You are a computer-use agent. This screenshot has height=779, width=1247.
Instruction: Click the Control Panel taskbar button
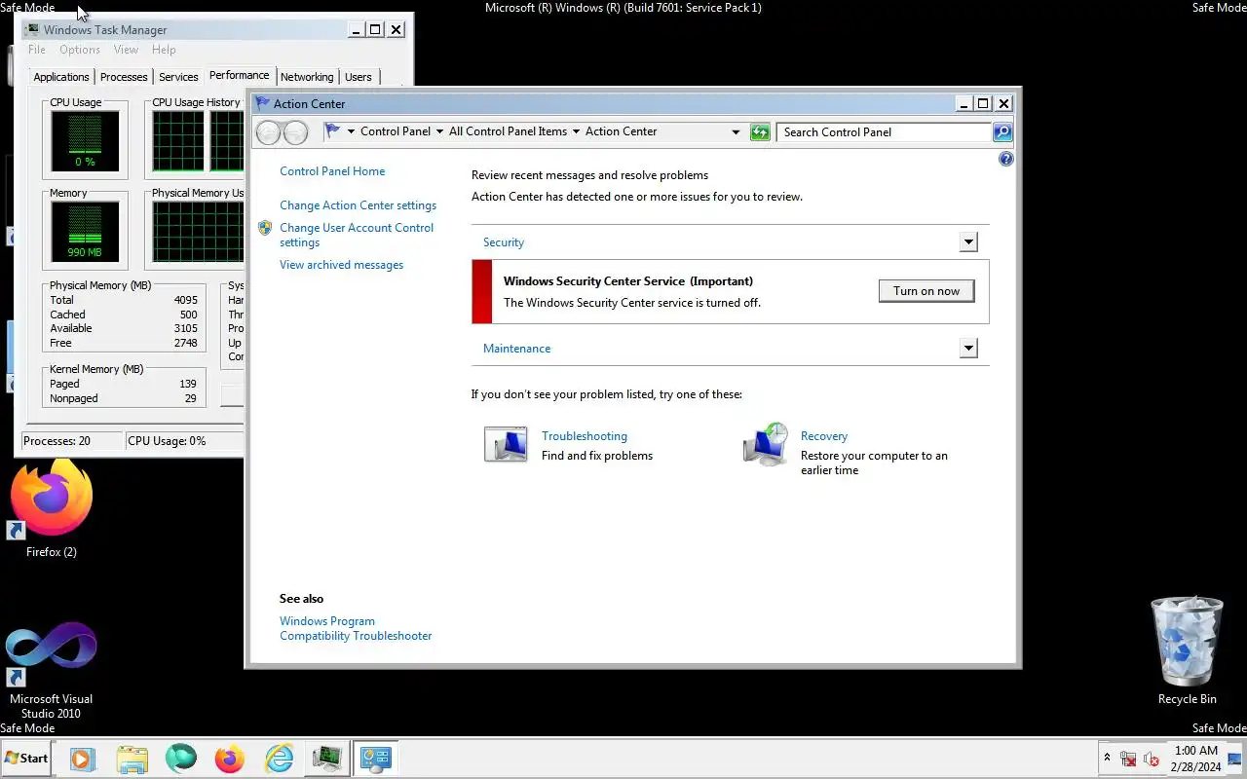375,759
